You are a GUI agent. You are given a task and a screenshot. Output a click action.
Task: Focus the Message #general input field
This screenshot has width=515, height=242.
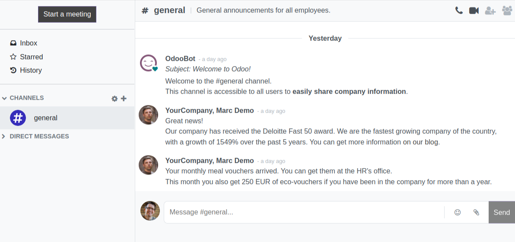coord(304,213)
